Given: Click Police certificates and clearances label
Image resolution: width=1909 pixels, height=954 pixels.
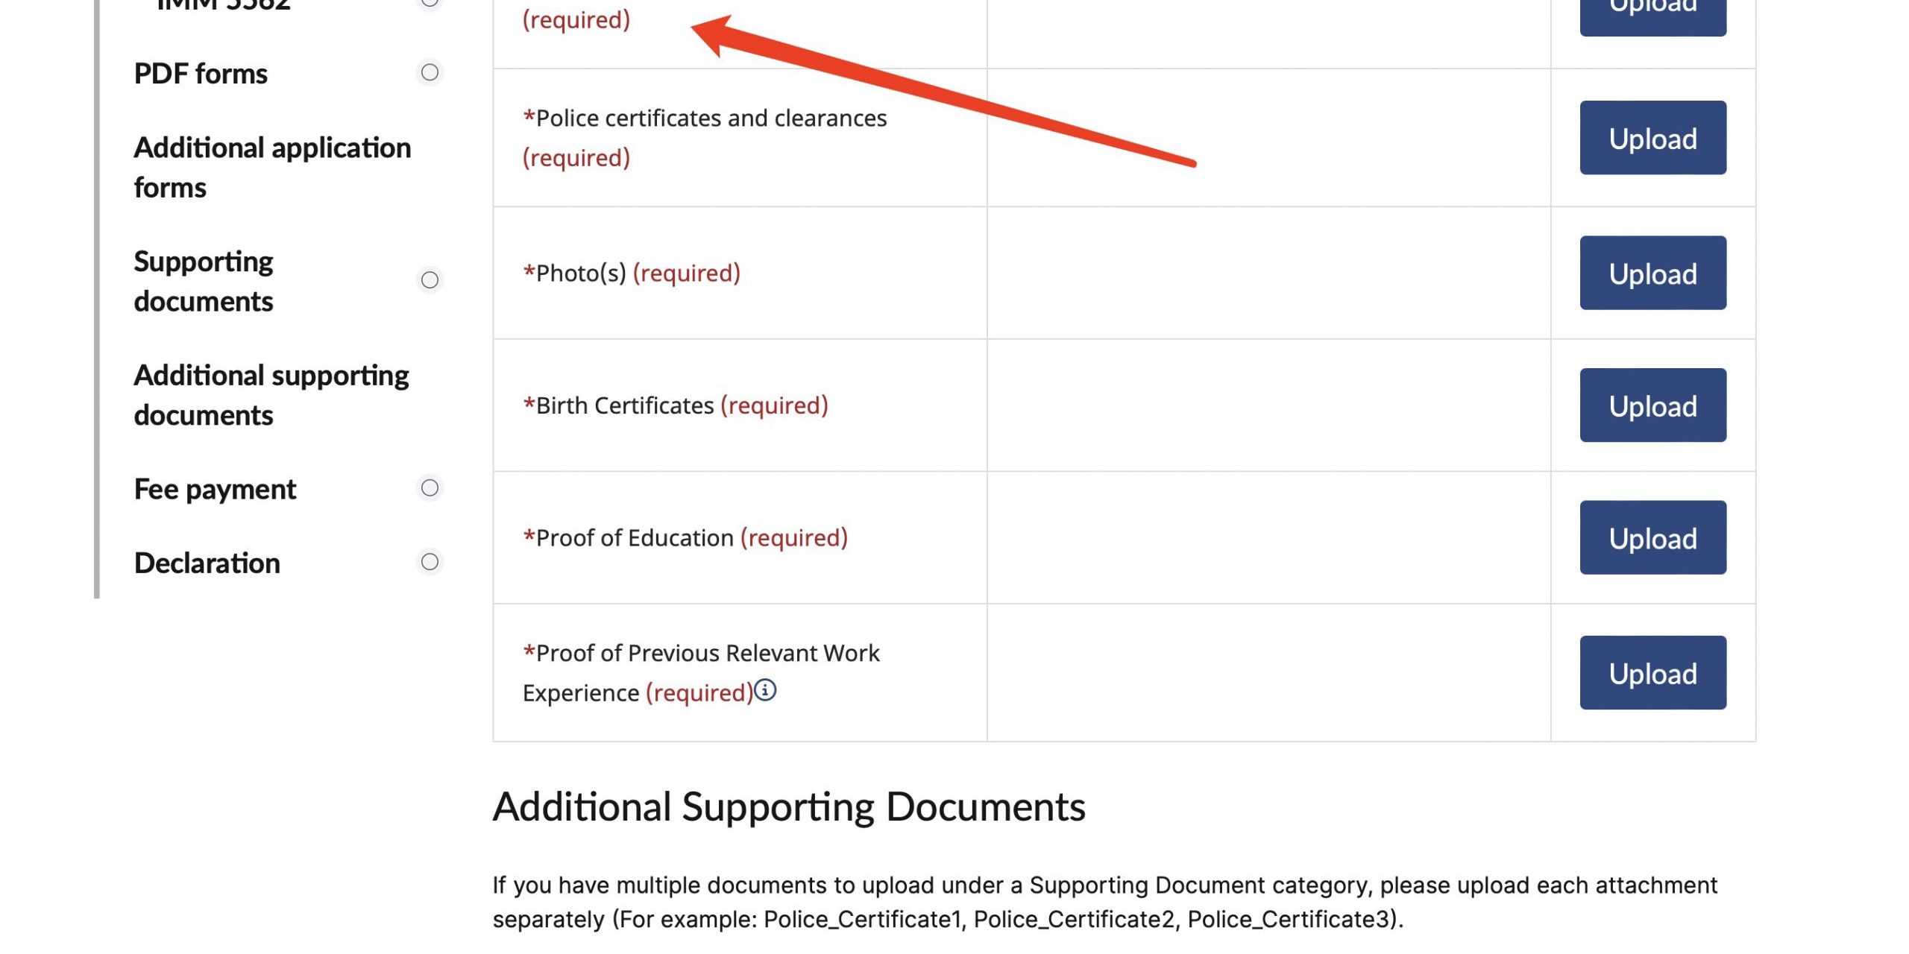Looking at the screenshot, I should (x=711, y=119).
